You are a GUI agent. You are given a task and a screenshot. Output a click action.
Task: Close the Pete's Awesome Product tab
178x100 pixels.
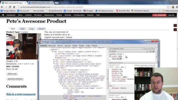25,3
